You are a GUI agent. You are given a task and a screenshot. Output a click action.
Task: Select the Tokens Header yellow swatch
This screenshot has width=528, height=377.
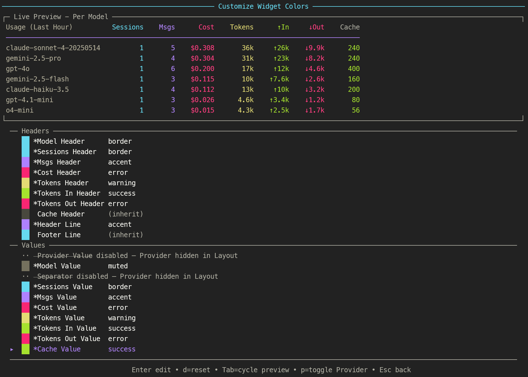coord(26,183)
